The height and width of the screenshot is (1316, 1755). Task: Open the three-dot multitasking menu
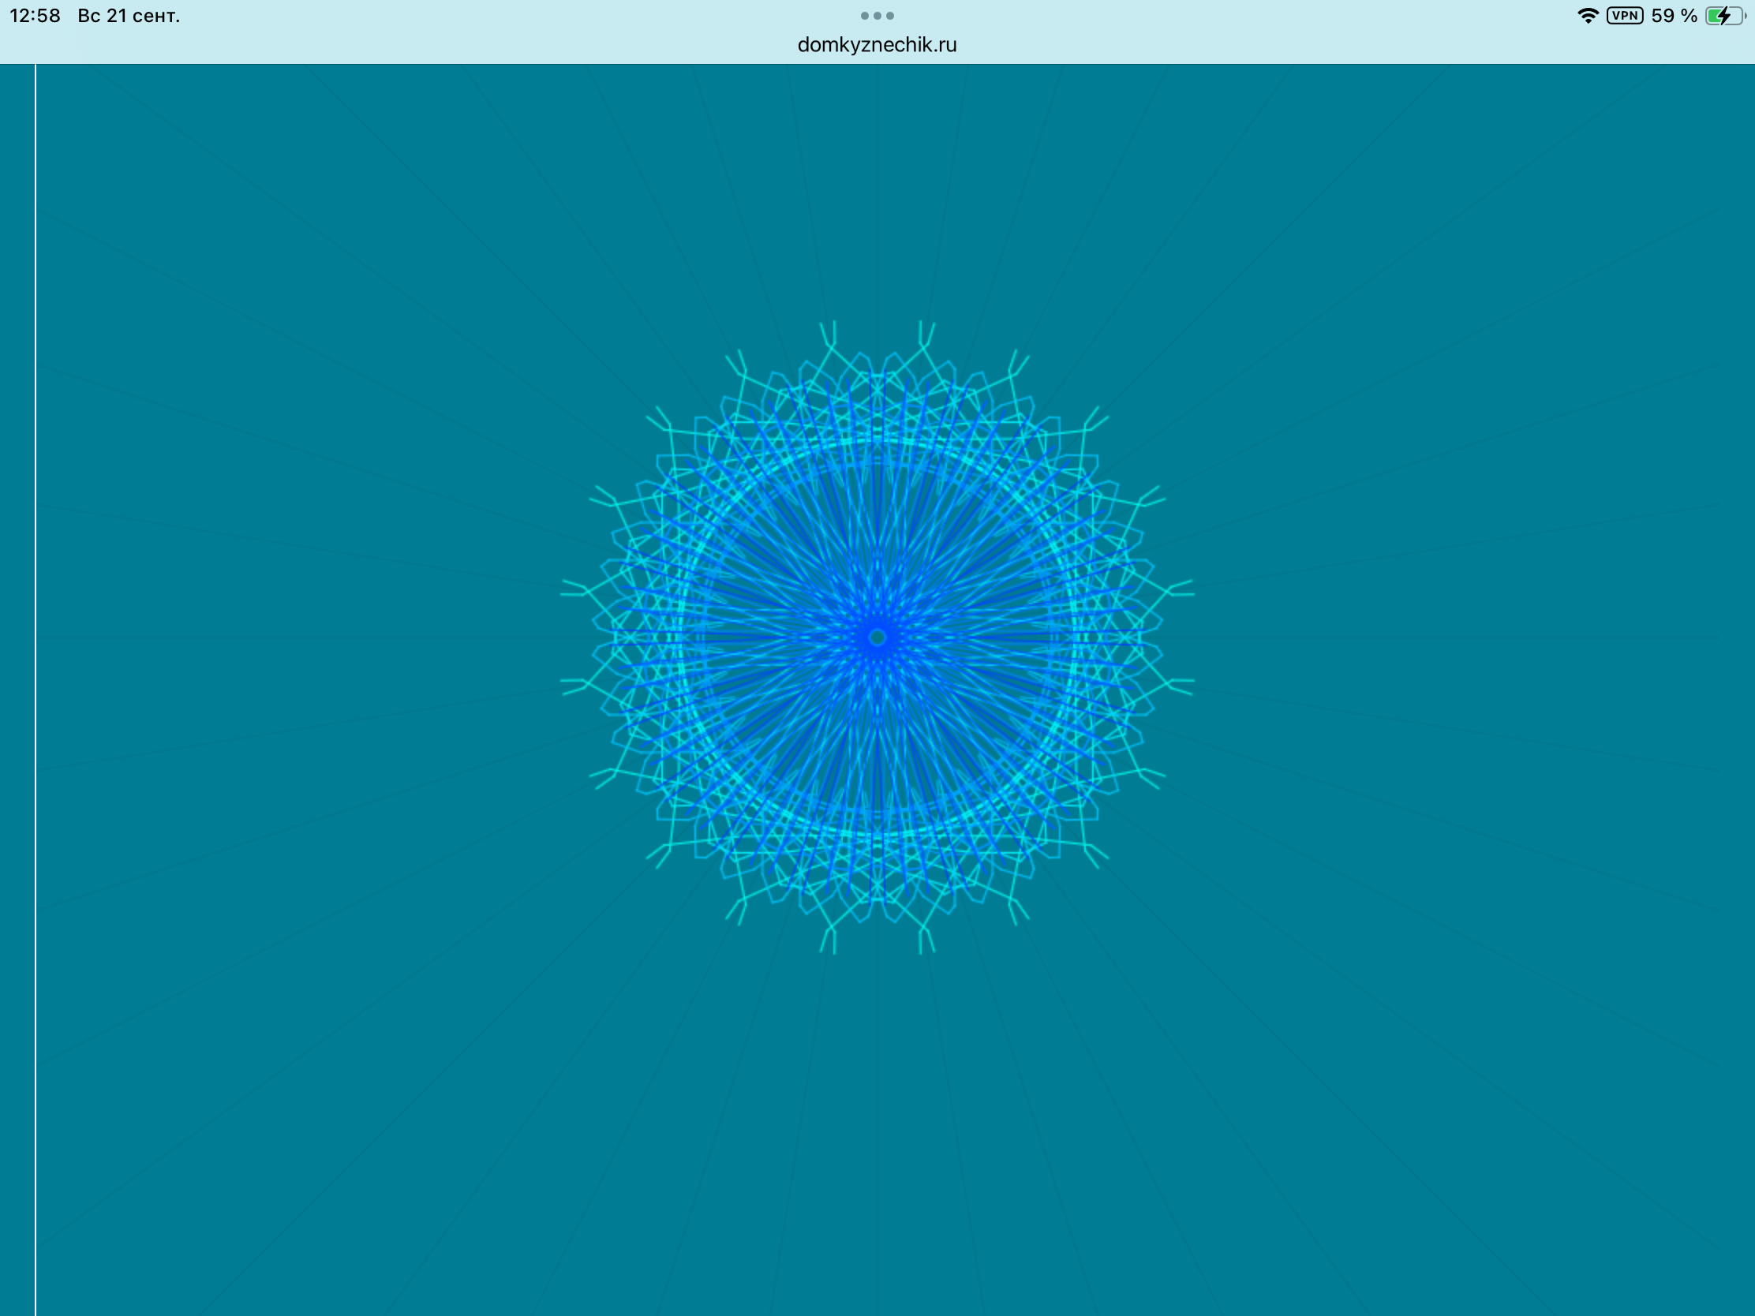(x=877, y=16)
